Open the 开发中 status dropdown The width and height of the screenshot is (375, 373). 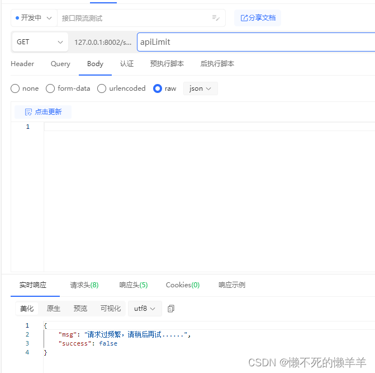pyautogui.click(x=34, y=18)
